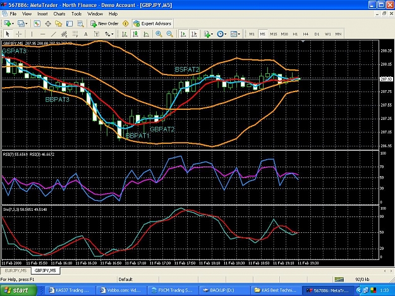
Task: Select the M1 timeframe button
Action: tap(252, 34)
